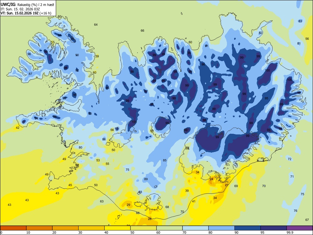Viewport: 313px width, 235px height.
Task: Click the humidity value 82 in the northeast
Action: click(x=260, y=33)
